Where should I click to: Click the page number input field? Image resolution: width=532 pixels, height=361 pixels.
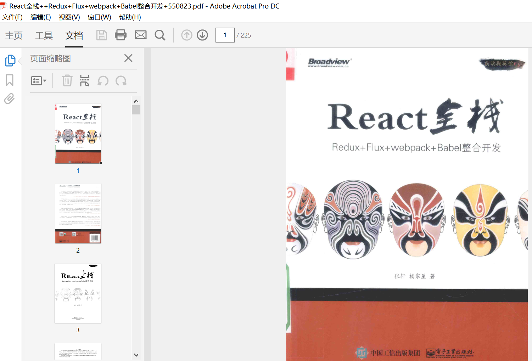[x=225, y=35]
